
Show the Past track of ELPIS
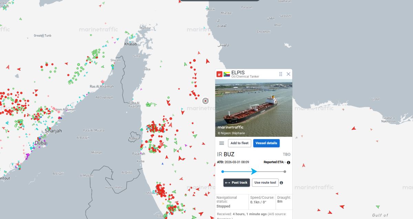pyautogui.click(x=236, y=183)
